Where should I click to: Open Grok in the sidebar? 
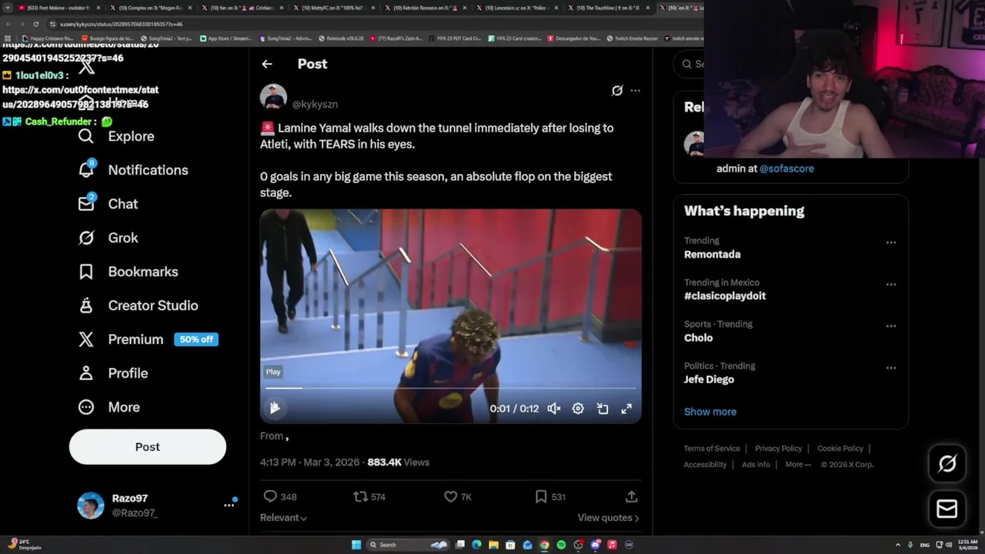coord(108,238)
